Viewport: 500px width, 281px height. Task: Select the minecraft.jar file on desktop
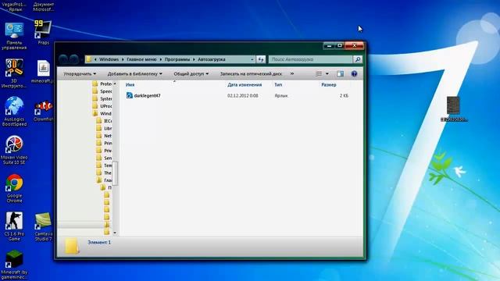(x=43, y=71)
